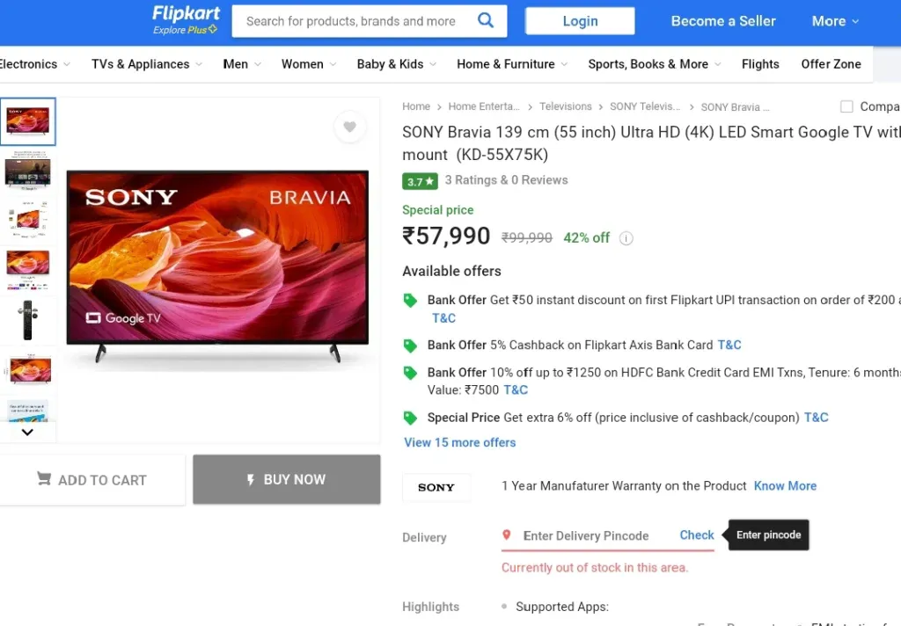This screenshot has height=626, width=901.
Task: Click the search magnifier icon
Action: (x=486, y=21)
